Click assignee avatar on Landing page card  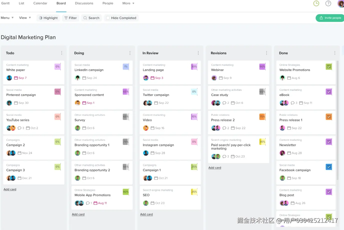146,78
